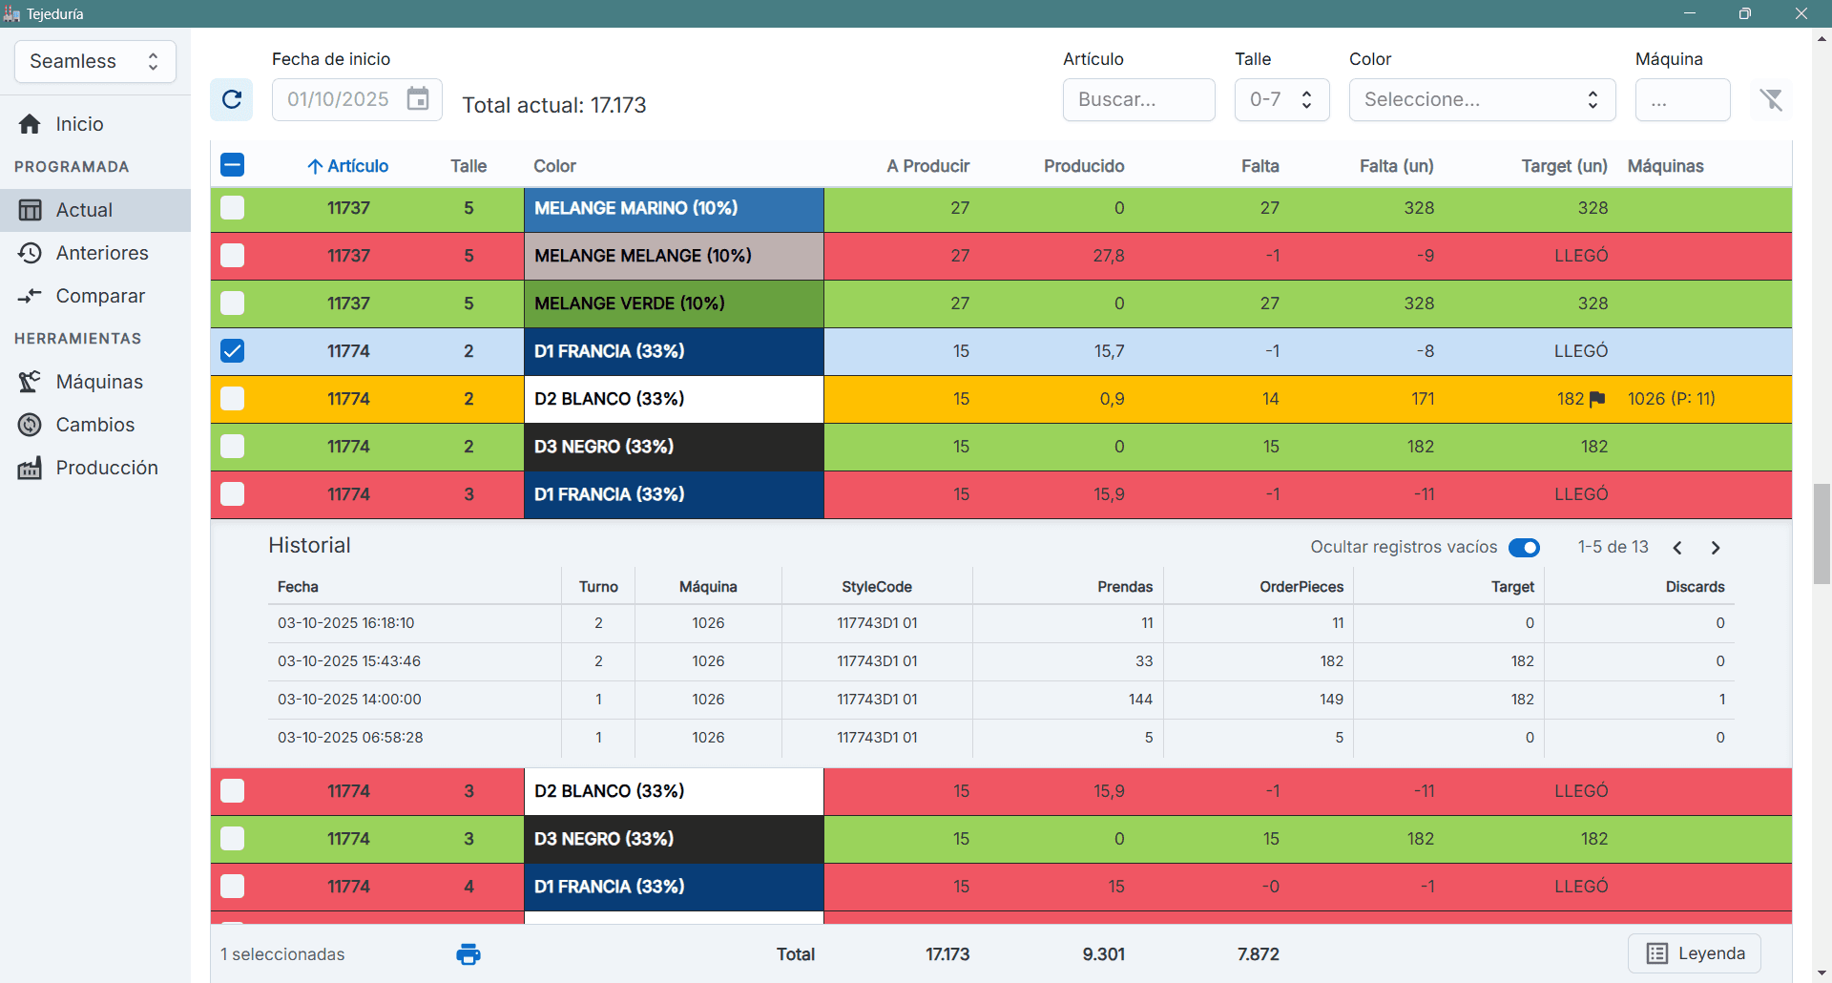
Task: Toggle Ocultar registros vacíos switch
Action: (x=1524, y=548)
